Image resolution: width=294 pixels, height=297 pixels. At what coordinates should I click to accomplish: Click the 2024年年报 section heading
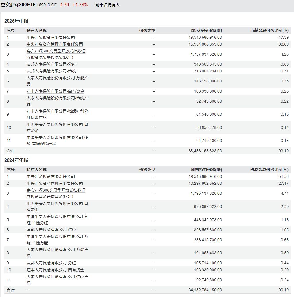16,160
